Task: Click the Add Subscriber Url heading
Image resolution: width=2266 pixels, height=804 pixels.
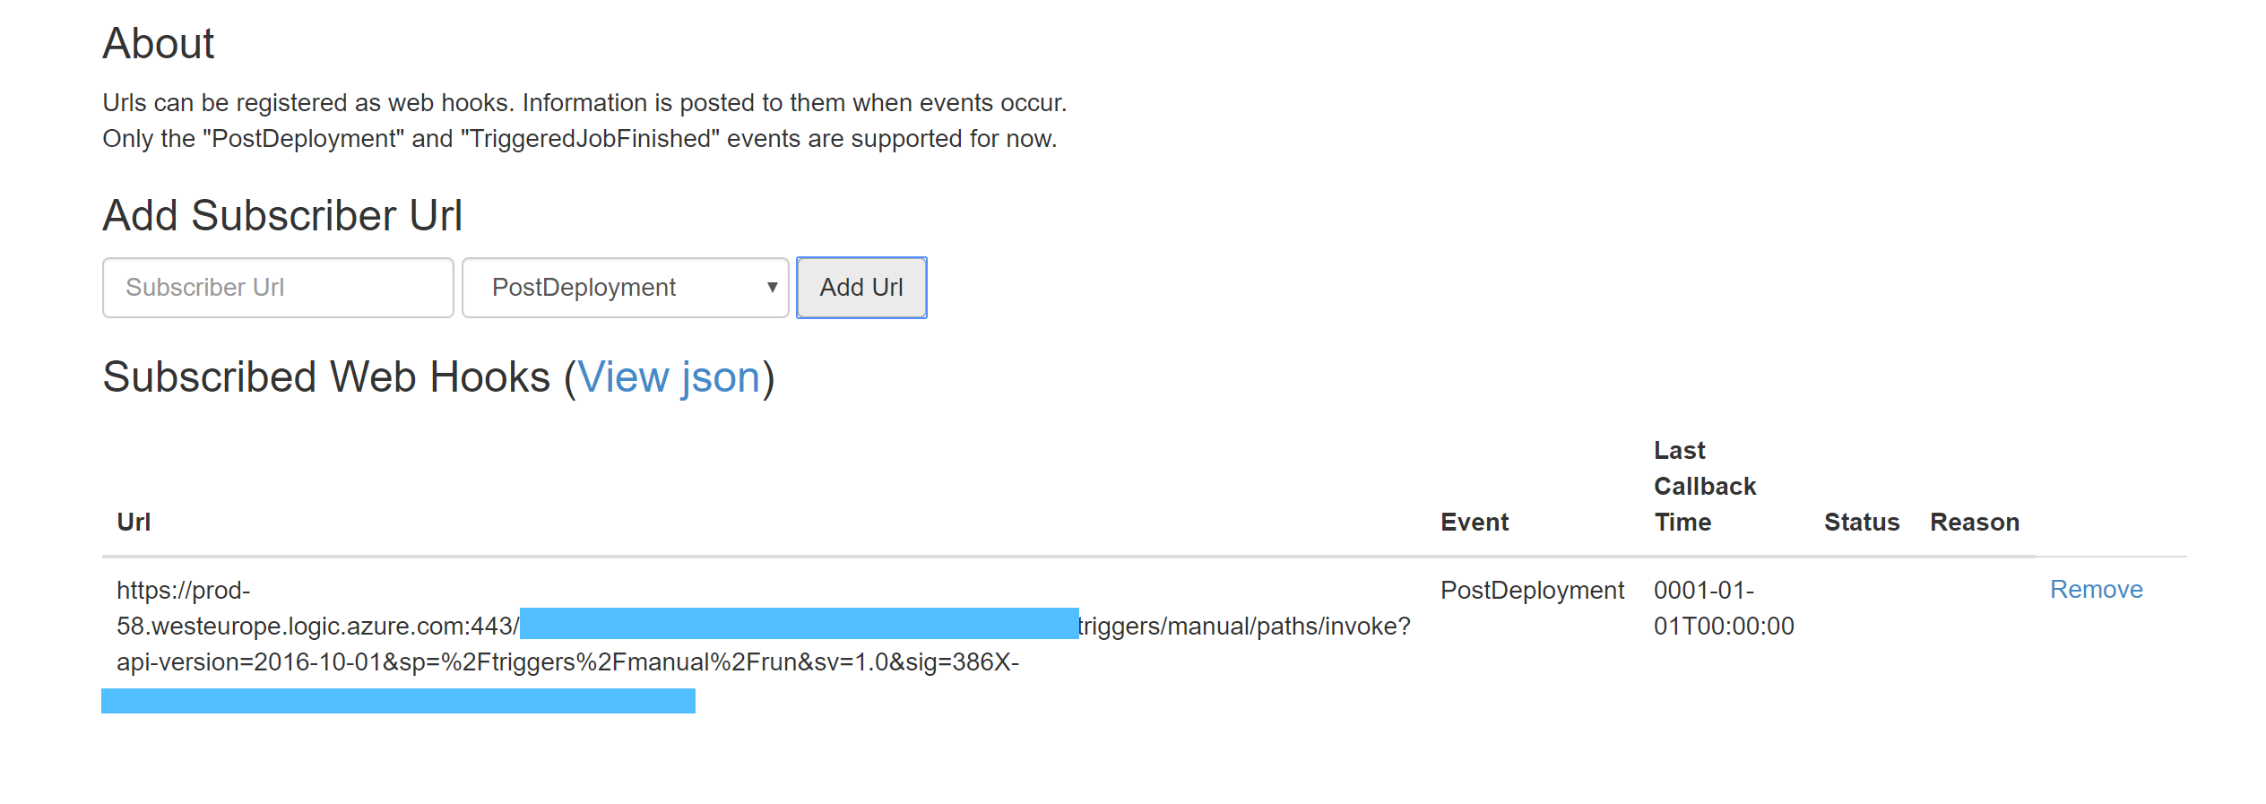Action: (282, 215)
